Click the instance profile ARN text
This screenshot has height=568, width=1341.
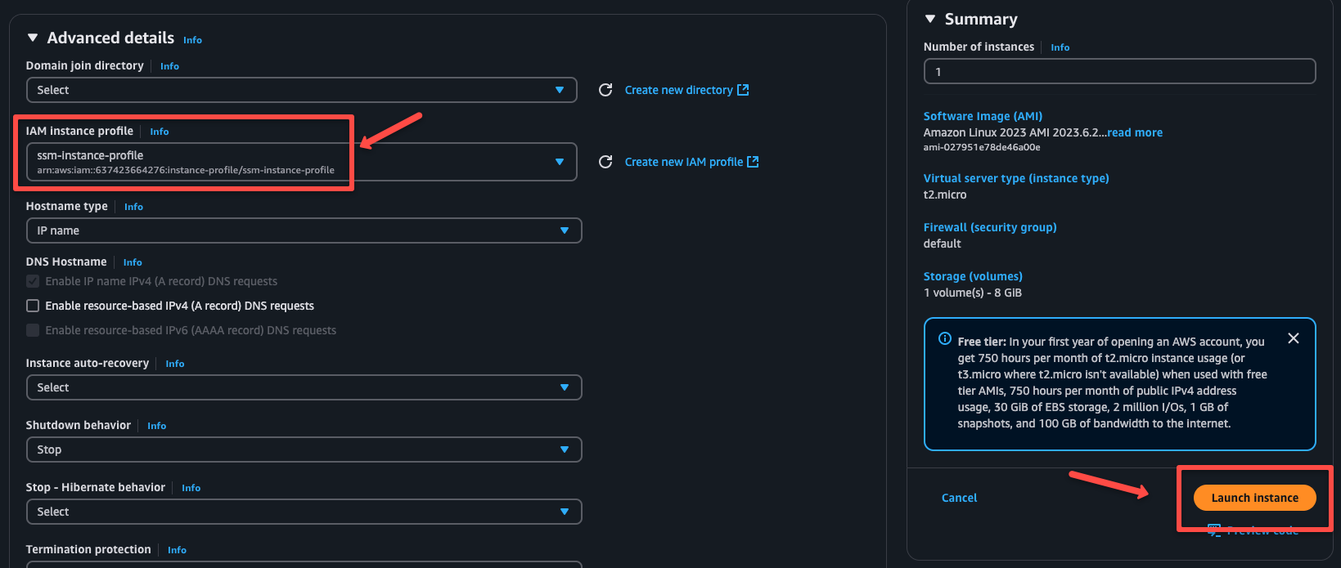(186, 170)
